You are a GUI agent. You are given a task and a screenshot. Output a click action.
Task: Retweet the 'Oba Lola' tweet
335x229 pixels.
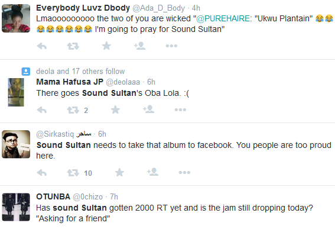73,110
